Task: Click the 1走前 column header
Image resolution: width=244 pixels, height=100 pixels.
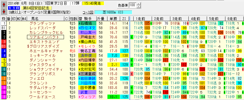Action: tap(143, 19)
